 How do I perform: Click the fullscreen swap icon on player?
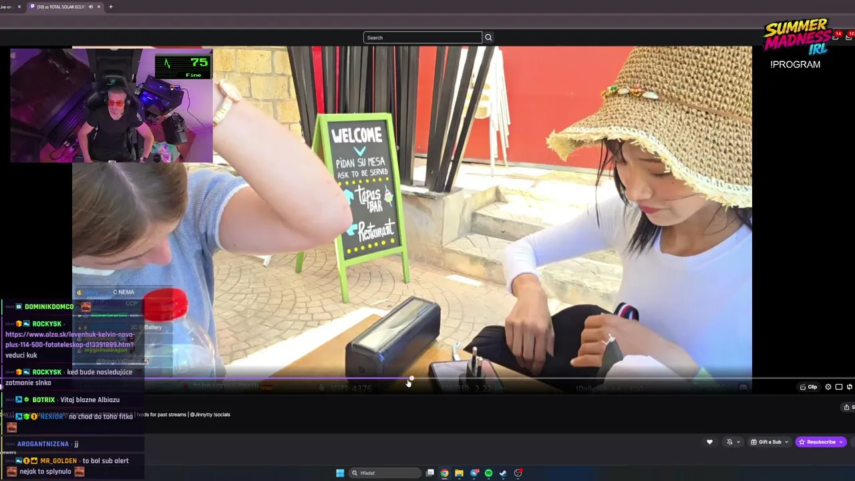(850, 387)
